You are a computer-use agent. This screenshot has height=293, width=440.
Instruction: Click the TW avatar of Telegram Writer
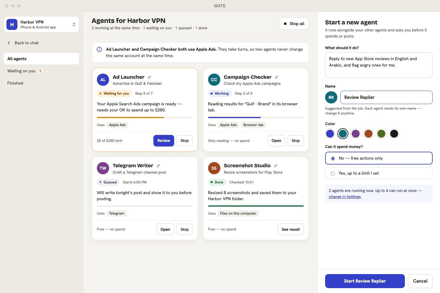103,168
